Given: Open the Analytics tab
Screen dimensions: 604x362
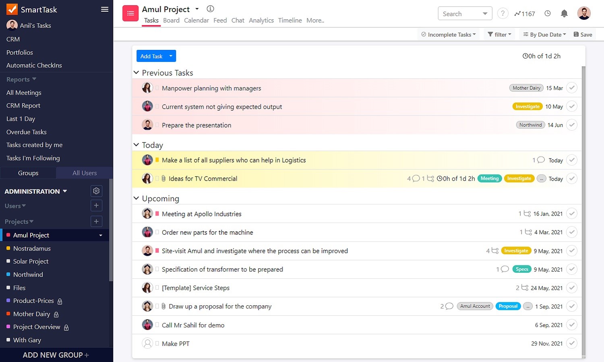Looking at the screenshot, I should point(261,20).
